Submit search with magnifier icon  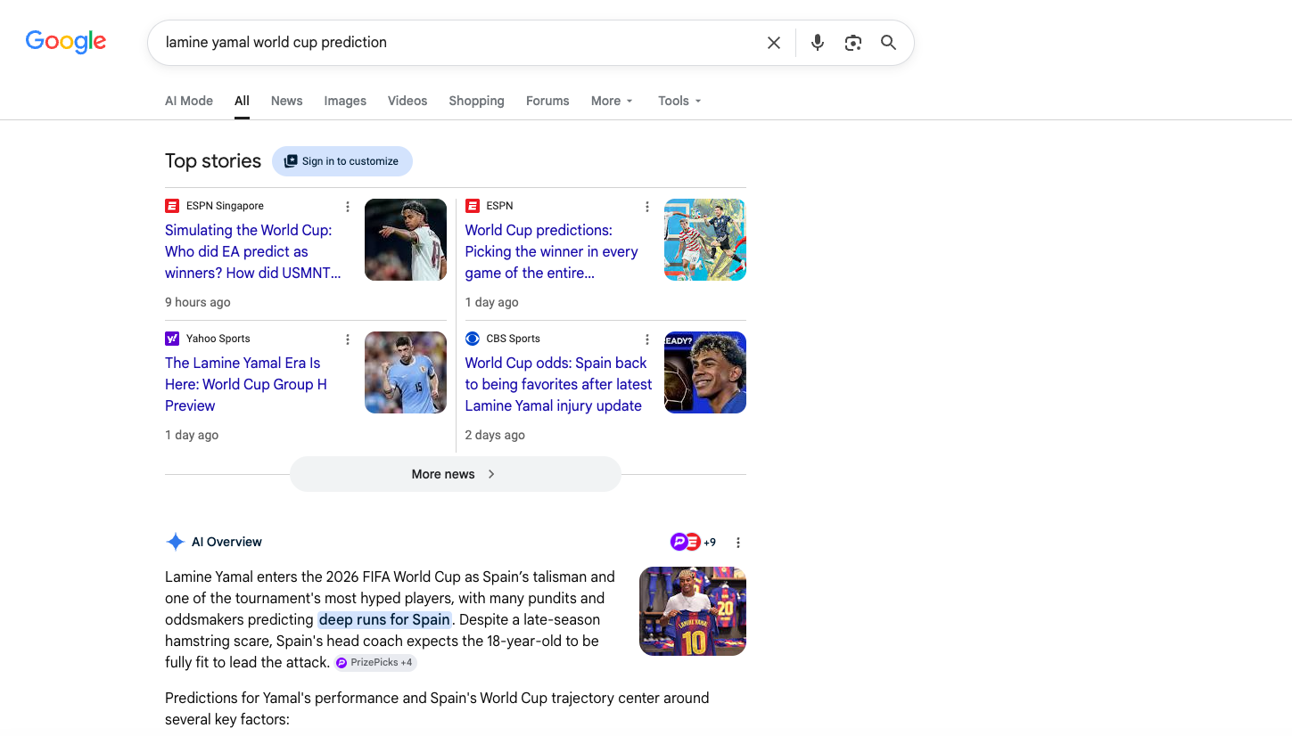point(888,43)
